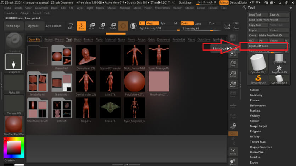296x166 pixels.
Task: Switch to LightBox Project tab
Action: pyautogui.click(x=60, y=40)
